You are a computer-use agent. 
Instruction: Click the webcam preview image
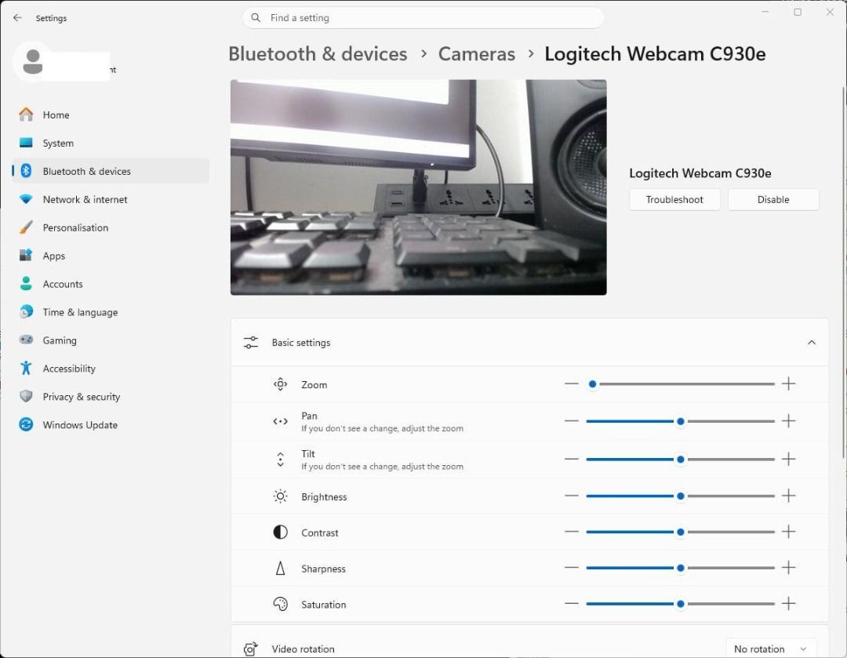(x=419, y=187)
